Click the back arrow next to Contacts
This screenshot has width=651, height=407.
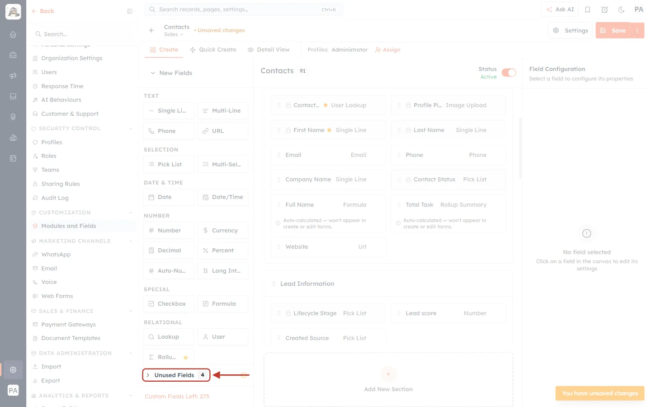[152, 30]
